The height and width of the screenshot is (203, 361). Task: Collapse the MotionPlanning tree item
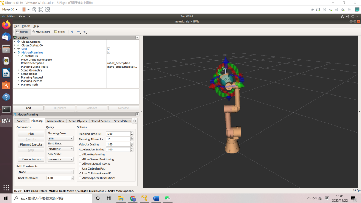[14, 52]
